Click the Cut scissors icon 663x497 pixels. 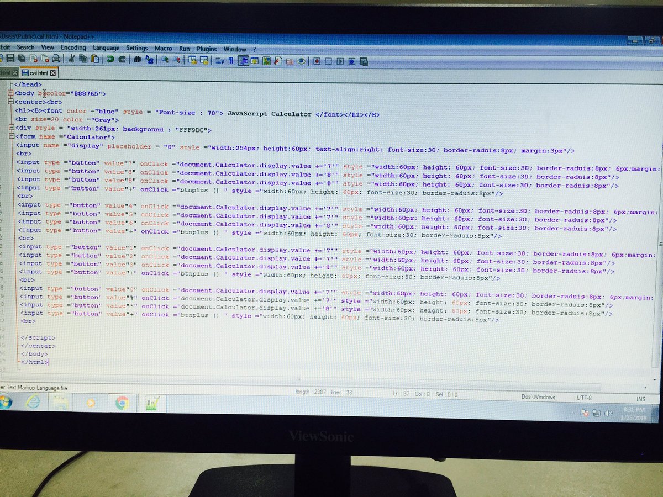[71, 59]
